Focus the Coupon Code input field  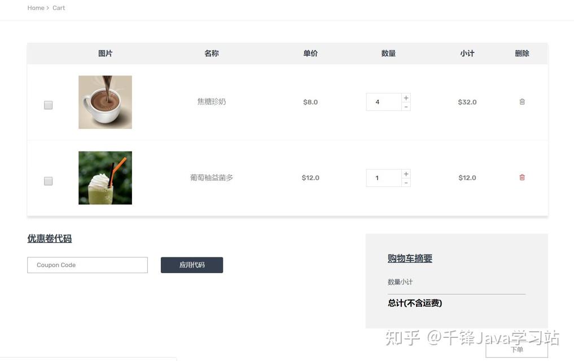87,265
